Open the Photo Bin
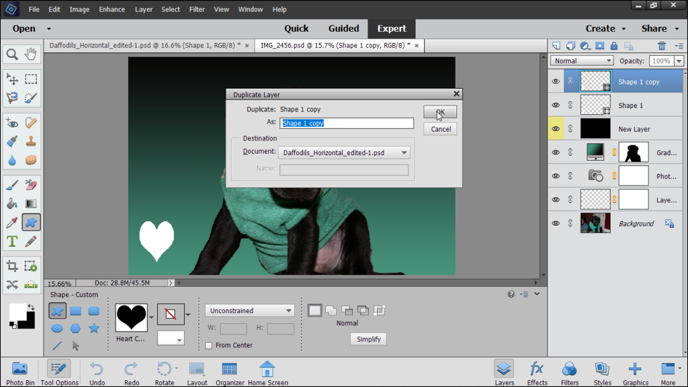688x387 pixels. [19, 372]
